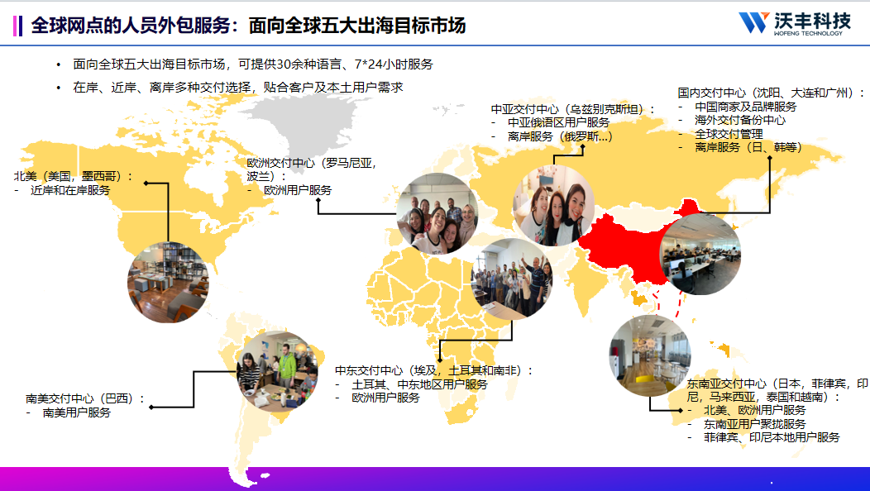Click the purple accent bar beside the title
The image size is (870, 491).
click(17, 26)
